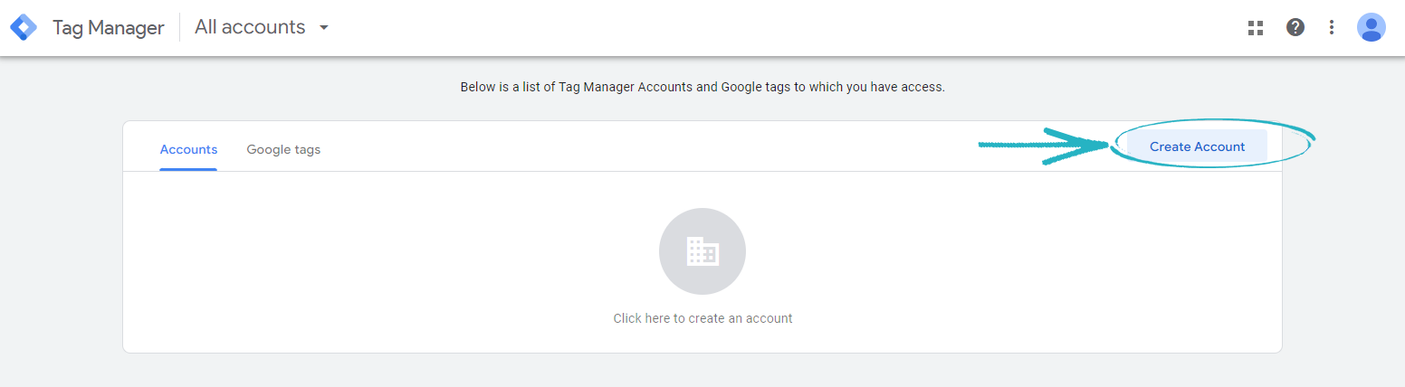Open the three-dot more options menu
Image resolution: width=1405 pixels, height=387 pixels.
[1332, 27]
